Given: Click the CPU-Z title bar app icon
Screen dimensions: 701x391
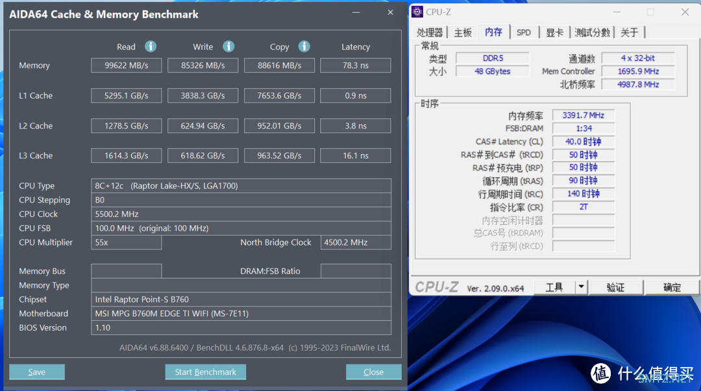Looking at the screenshot, I should [417, 12].
